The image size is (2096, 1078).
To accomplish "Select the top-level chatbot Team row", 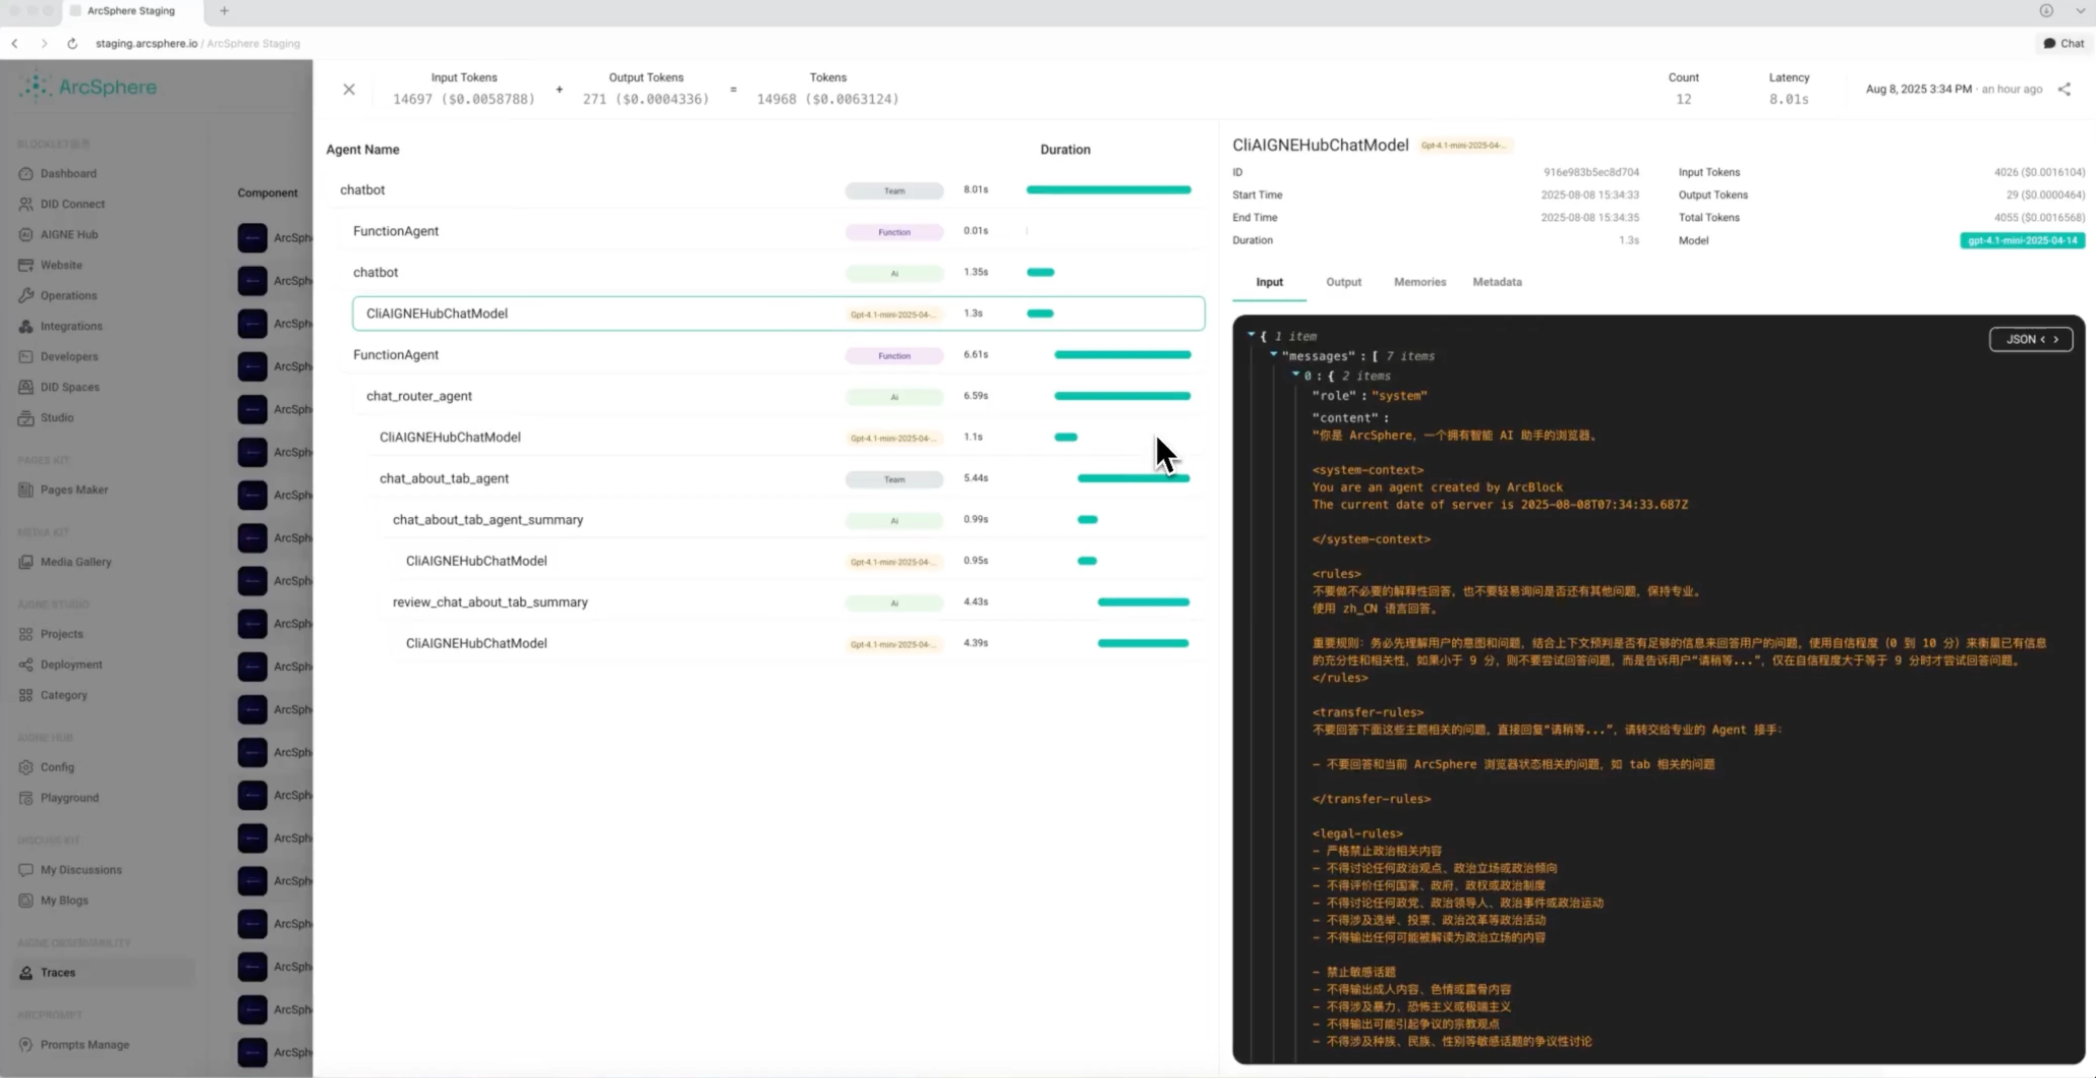I will (x=766, y=189).
